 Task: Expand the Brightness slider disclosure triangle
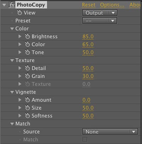(20, 36)
